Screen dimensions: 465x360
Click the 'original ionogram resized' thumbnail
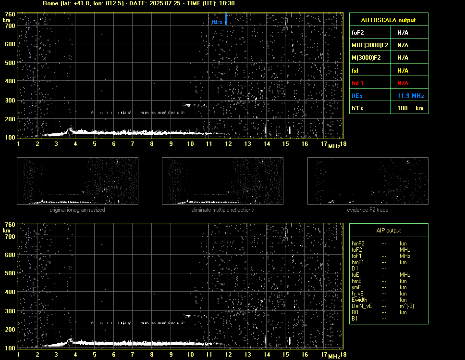77,181
